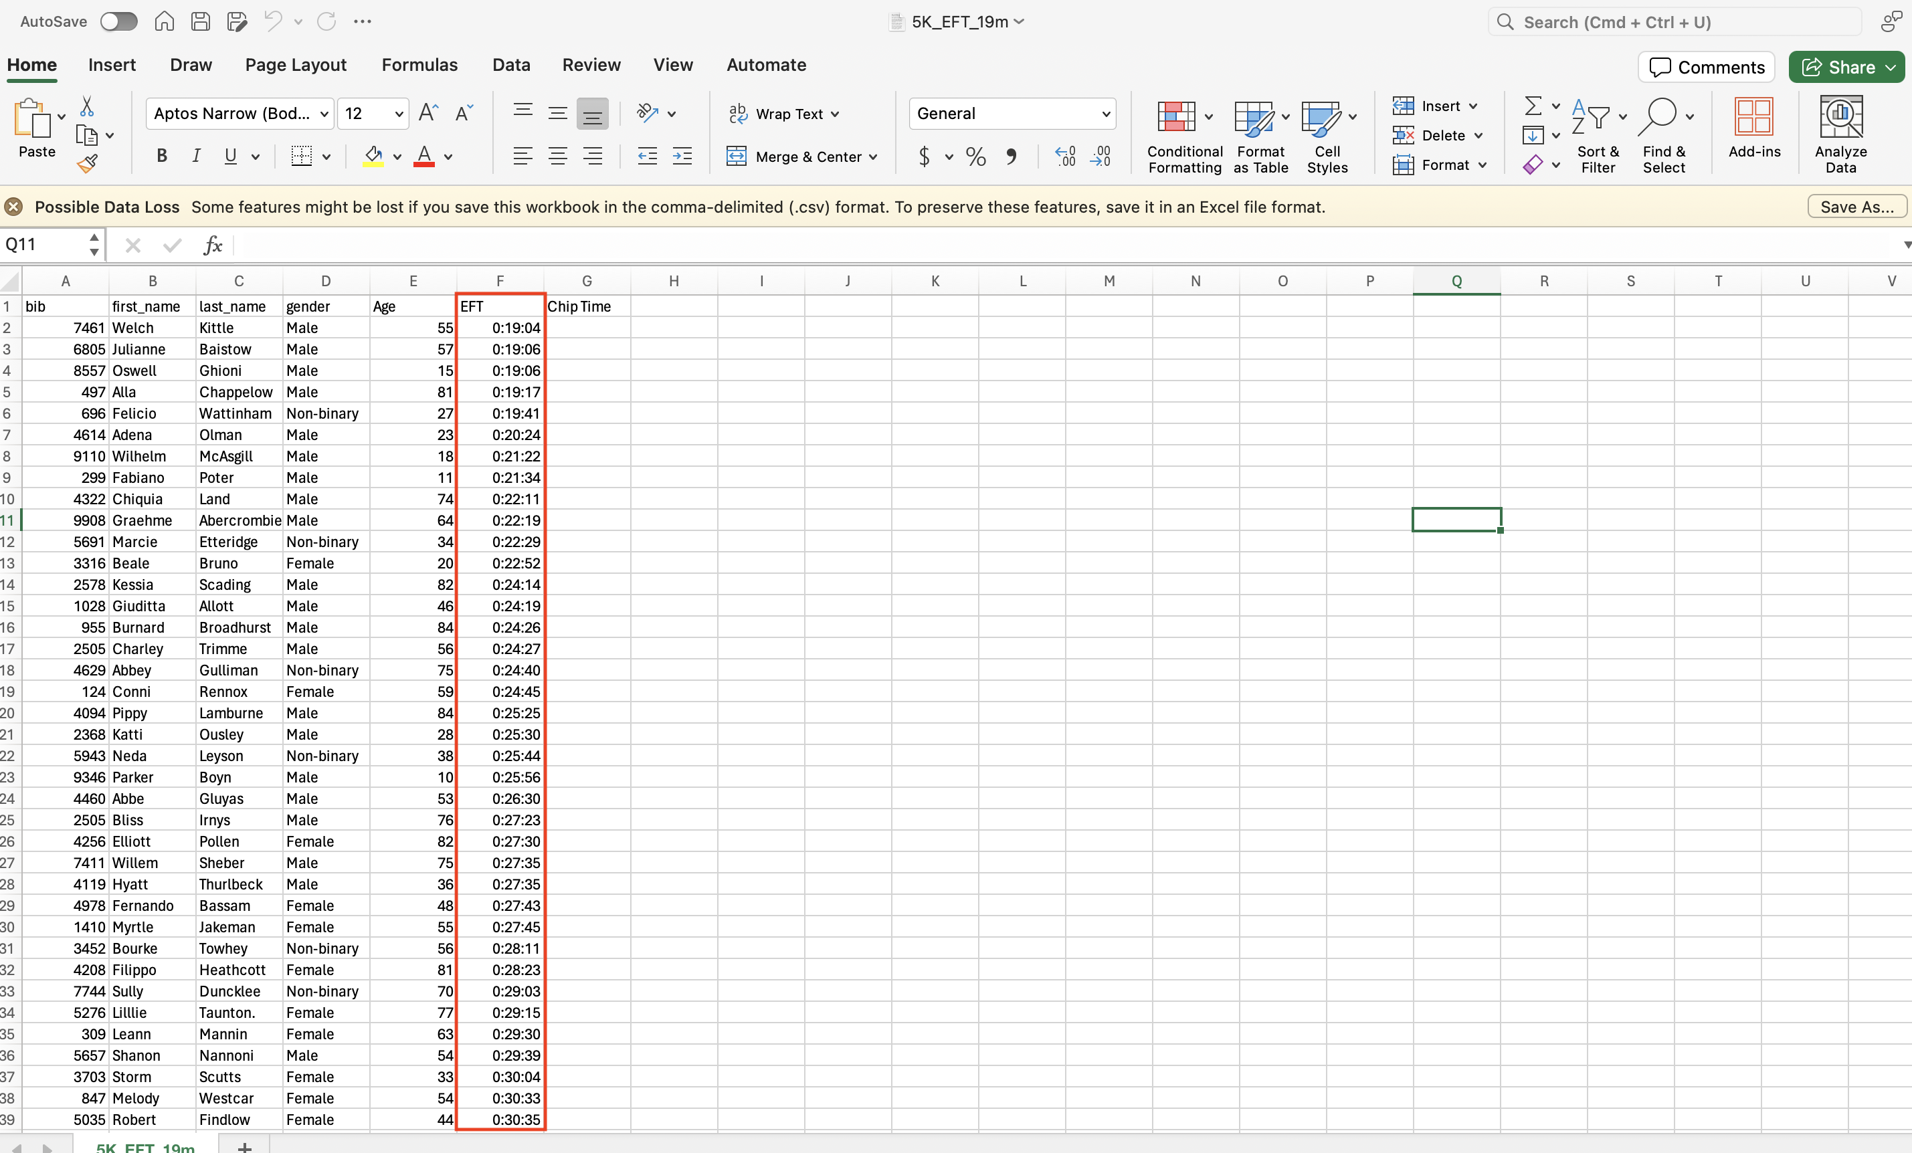Open the Page Layout tab
Image resolution: width=1912 pixels, height=1153 pixels.
click(296, 65)
